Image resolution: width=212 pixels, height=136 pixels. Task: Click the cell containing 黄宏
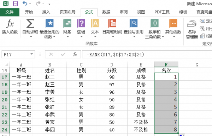coord(50,122)
